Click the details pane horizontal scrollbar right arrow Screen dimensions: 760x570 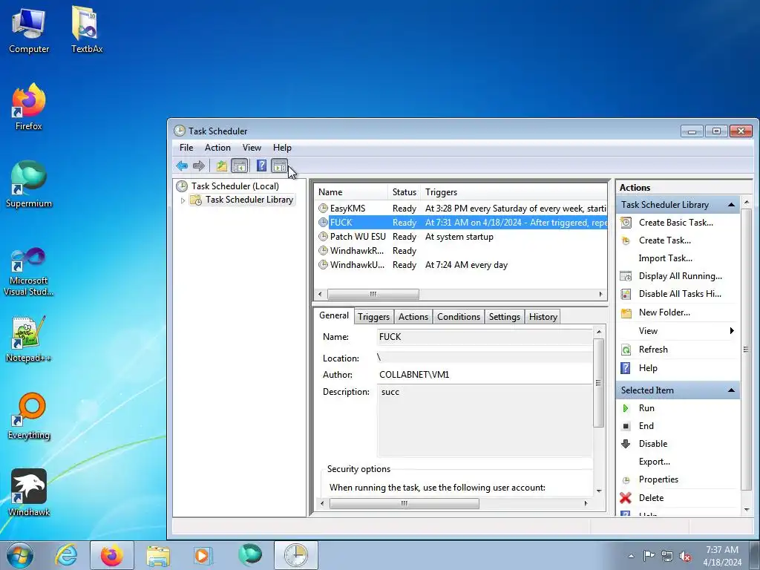click(x=586, y=504)
